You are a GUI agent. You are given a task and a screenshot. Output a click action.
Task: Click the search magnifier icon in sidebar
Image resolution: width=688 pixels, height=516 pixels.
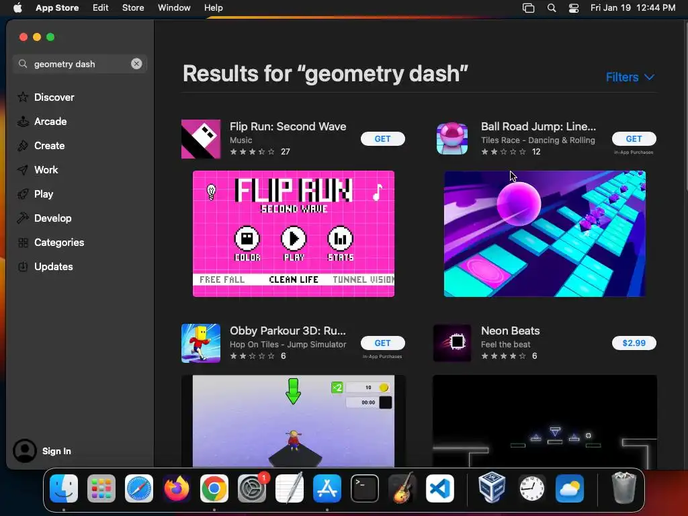tap(23, 64)
